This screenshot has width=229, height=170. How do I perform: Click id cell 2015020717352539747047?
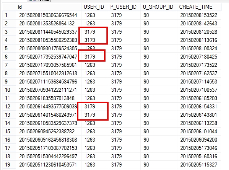(48, 57)
